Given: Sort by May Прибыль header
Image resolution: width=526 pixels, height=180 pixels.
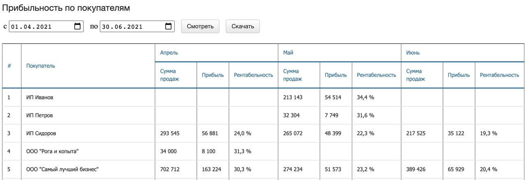Looking at the screenshot, I should (x=336, y=75).
